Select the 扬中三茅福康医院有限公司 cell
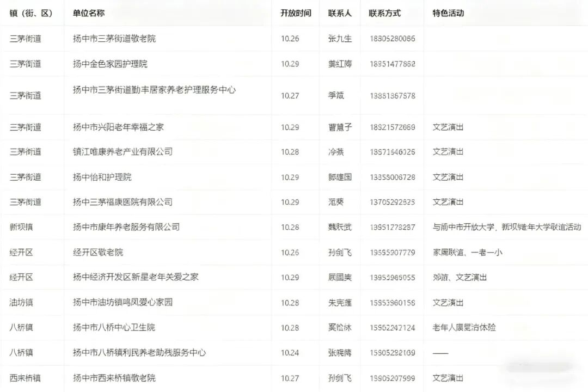 pos(122,202)
